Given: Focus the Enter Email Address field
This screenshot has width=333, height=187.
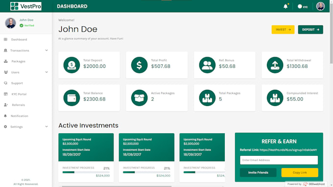Looking at the screenshot, I should pos(279,160).
